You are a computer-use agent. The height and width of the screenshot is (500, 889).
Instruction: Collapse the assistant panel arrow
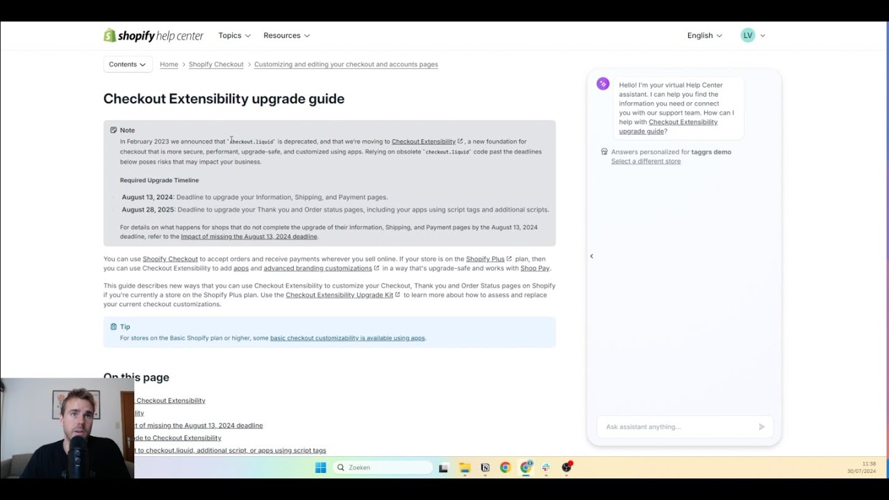[x=592, y=256]
